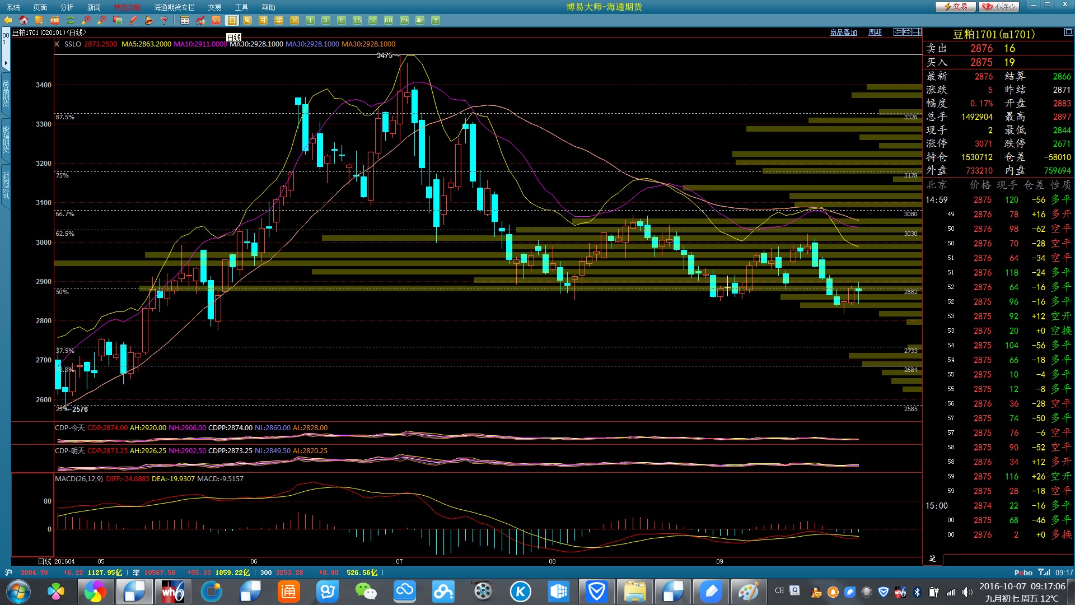Screen dimensions: 1075x605
Task: Expand the quote panel maximize box
Action: tap(1068, 32)
